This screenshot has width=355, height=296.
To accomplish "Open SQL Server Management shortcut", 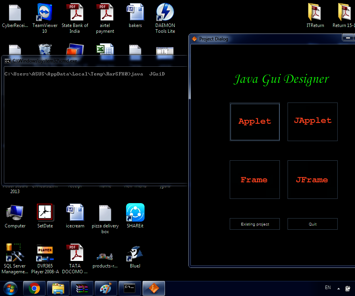I will tap(15, 259).
